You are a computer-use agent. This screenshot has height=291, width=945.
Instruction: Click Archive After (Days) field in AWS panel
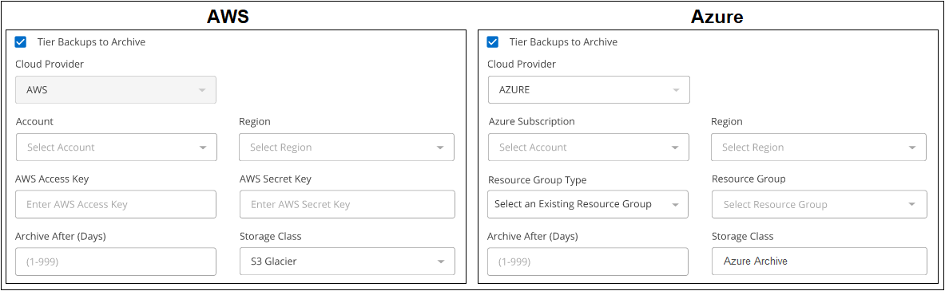[116, 262]
